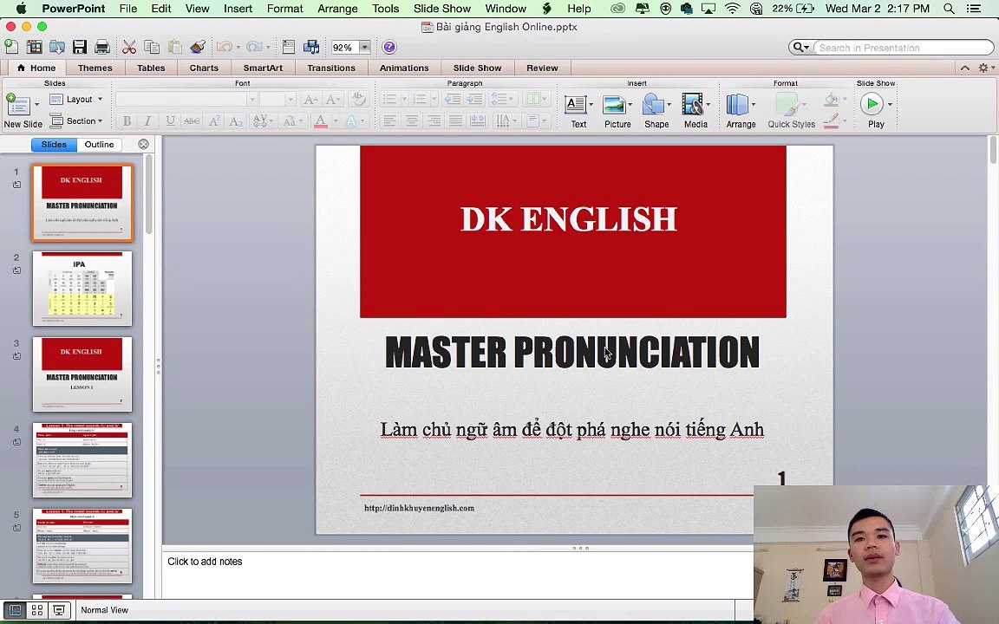
Task: Open the ribbon settings gear dropdown
Action: click(x=986, y=68)
